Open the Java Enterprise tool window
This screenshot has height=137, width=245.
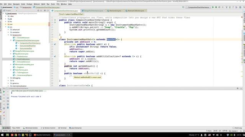pyautogui.click(x=75, y=128)
